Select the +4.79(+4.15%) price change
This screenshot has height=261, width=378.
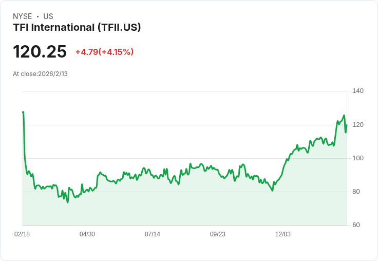104,52
